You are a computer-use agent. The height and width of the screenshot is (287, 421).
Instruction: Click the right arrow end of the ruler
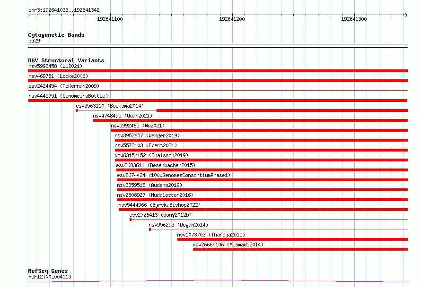(406, 15)
